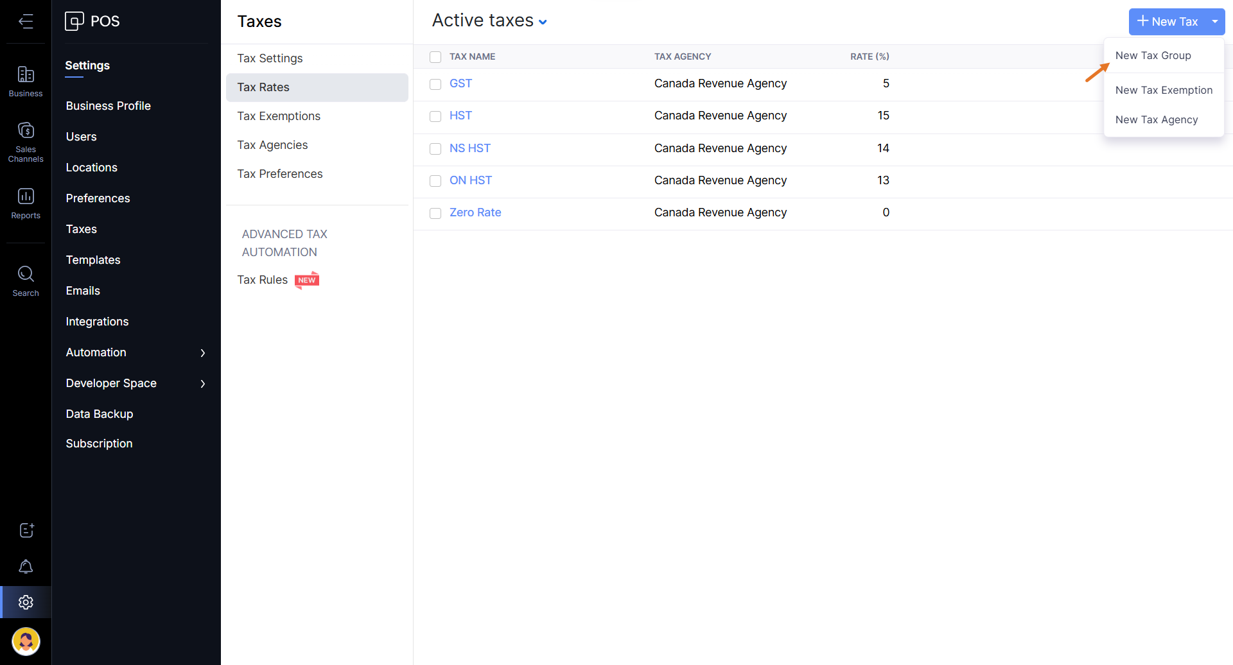Select the NS HST row checkbox

click(435, 149)
